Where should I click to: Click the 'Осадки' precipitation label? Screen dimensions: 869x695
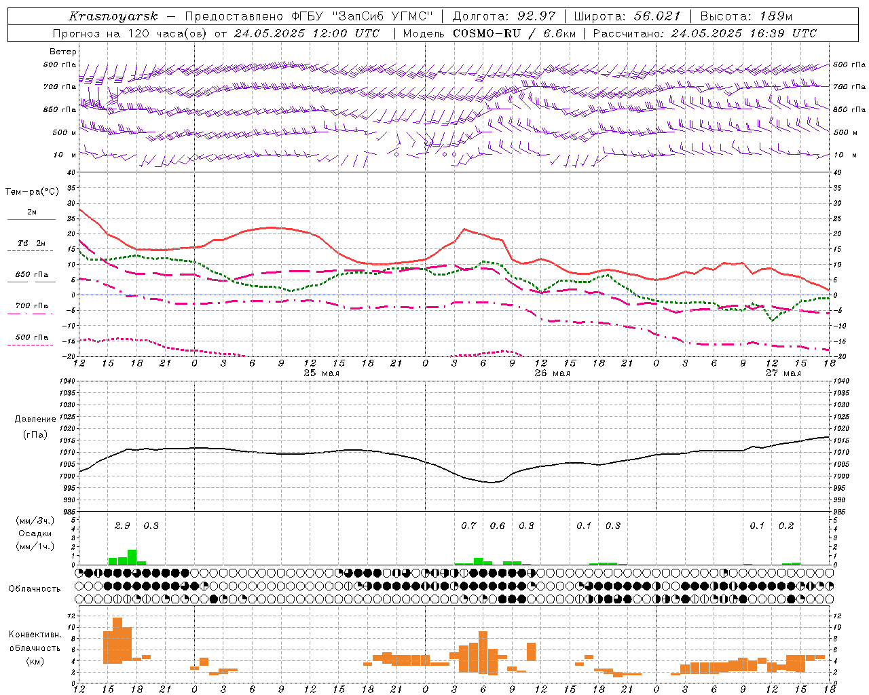pos(35,533)
